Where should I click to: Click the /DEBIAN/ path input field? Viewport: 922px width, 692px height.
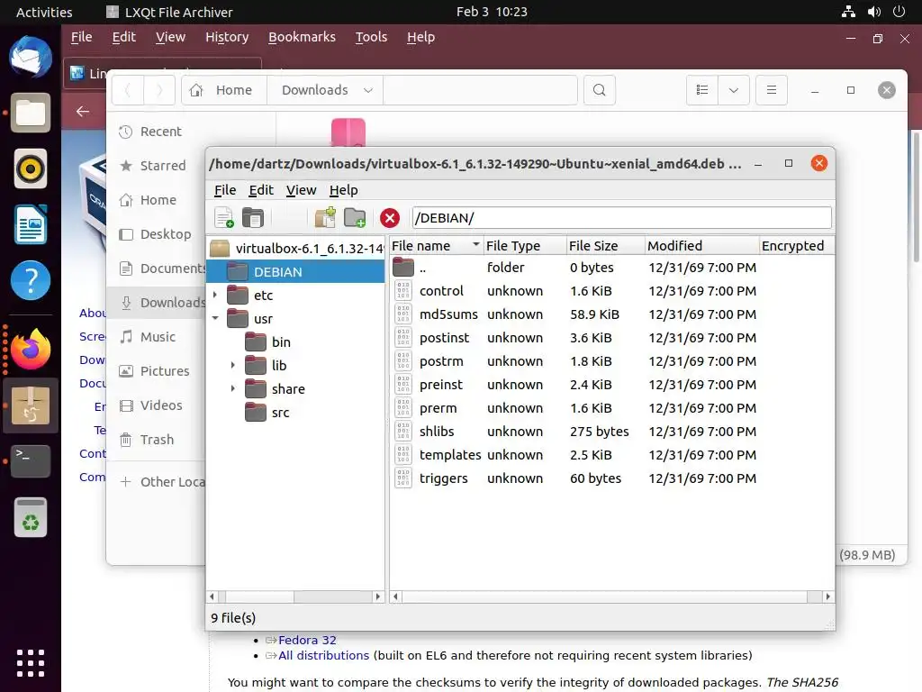coord(621,218)
